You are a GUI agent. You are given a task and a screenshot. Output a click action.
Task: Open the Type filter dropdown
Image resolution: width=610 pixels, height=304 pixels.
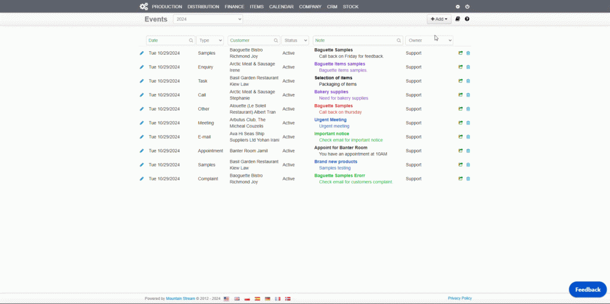click(210, 40)
